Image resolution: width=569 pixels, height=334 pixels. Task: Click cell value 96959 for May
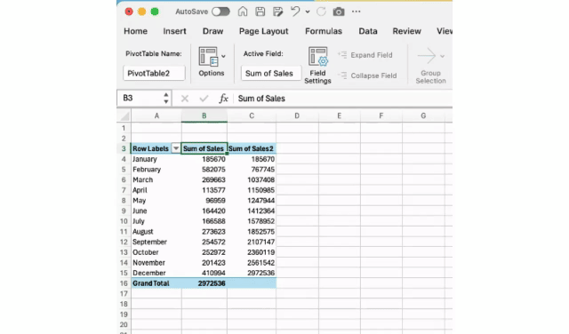click(215, 201)
